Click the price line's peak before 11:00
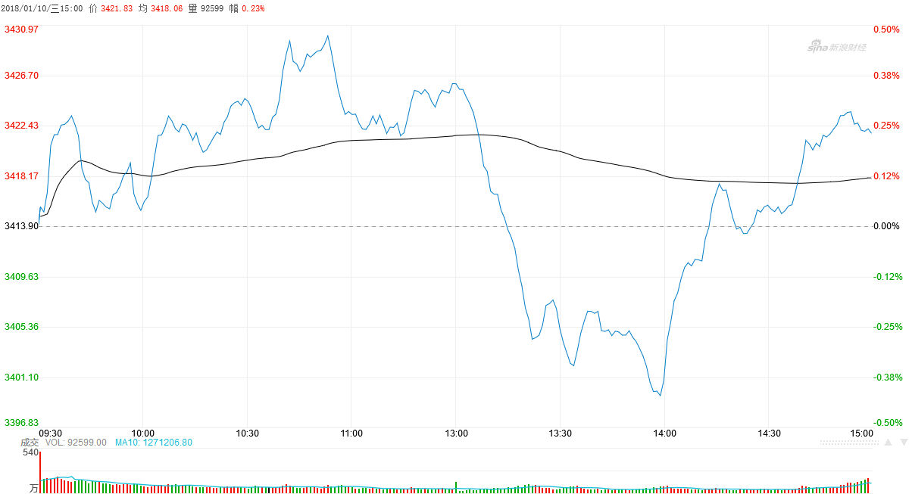Screen dimensions: 912x494 [327, 36]
